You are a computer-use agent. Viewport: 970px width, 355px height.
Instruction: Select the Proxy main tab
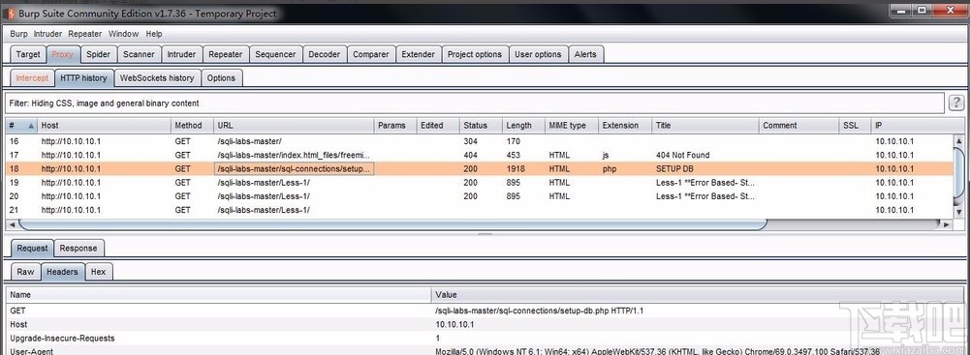62,54
